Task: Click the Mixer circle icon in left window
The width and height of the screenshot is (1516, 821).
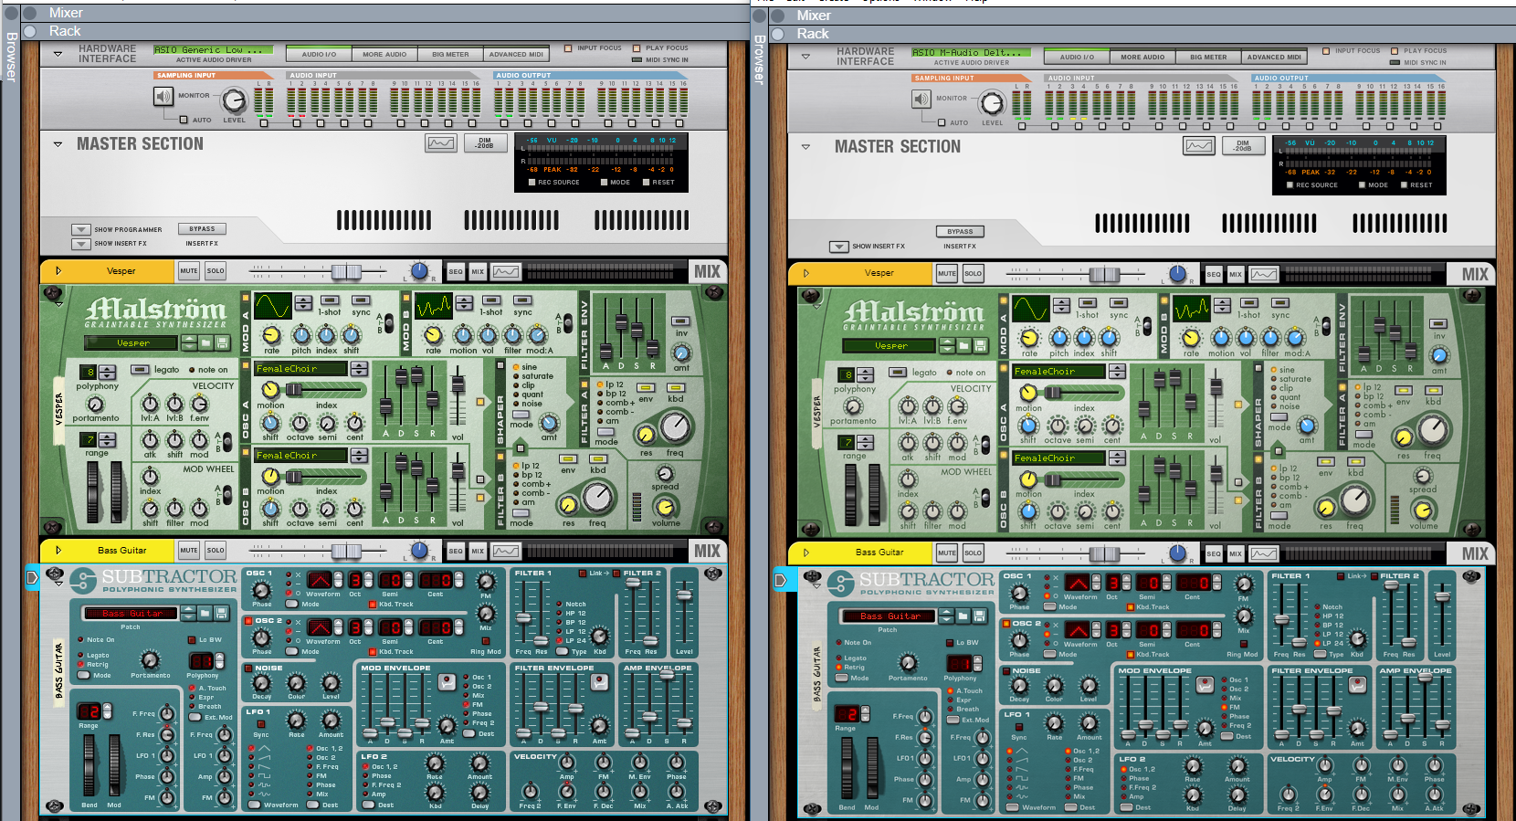Action: tap(28, 13)
